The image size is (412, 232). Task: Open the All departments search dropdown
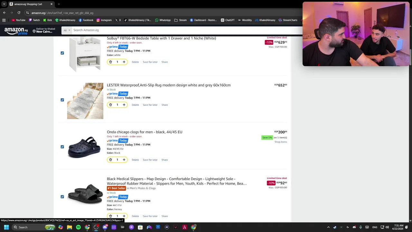pyautogui.click(x=67, y=30)
